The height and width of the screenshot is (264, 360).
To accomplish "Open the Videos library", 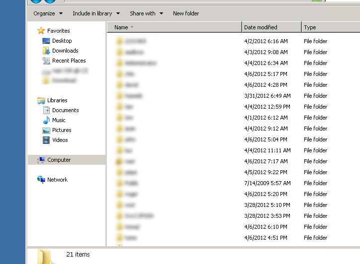I will click(x=60, y=140).
